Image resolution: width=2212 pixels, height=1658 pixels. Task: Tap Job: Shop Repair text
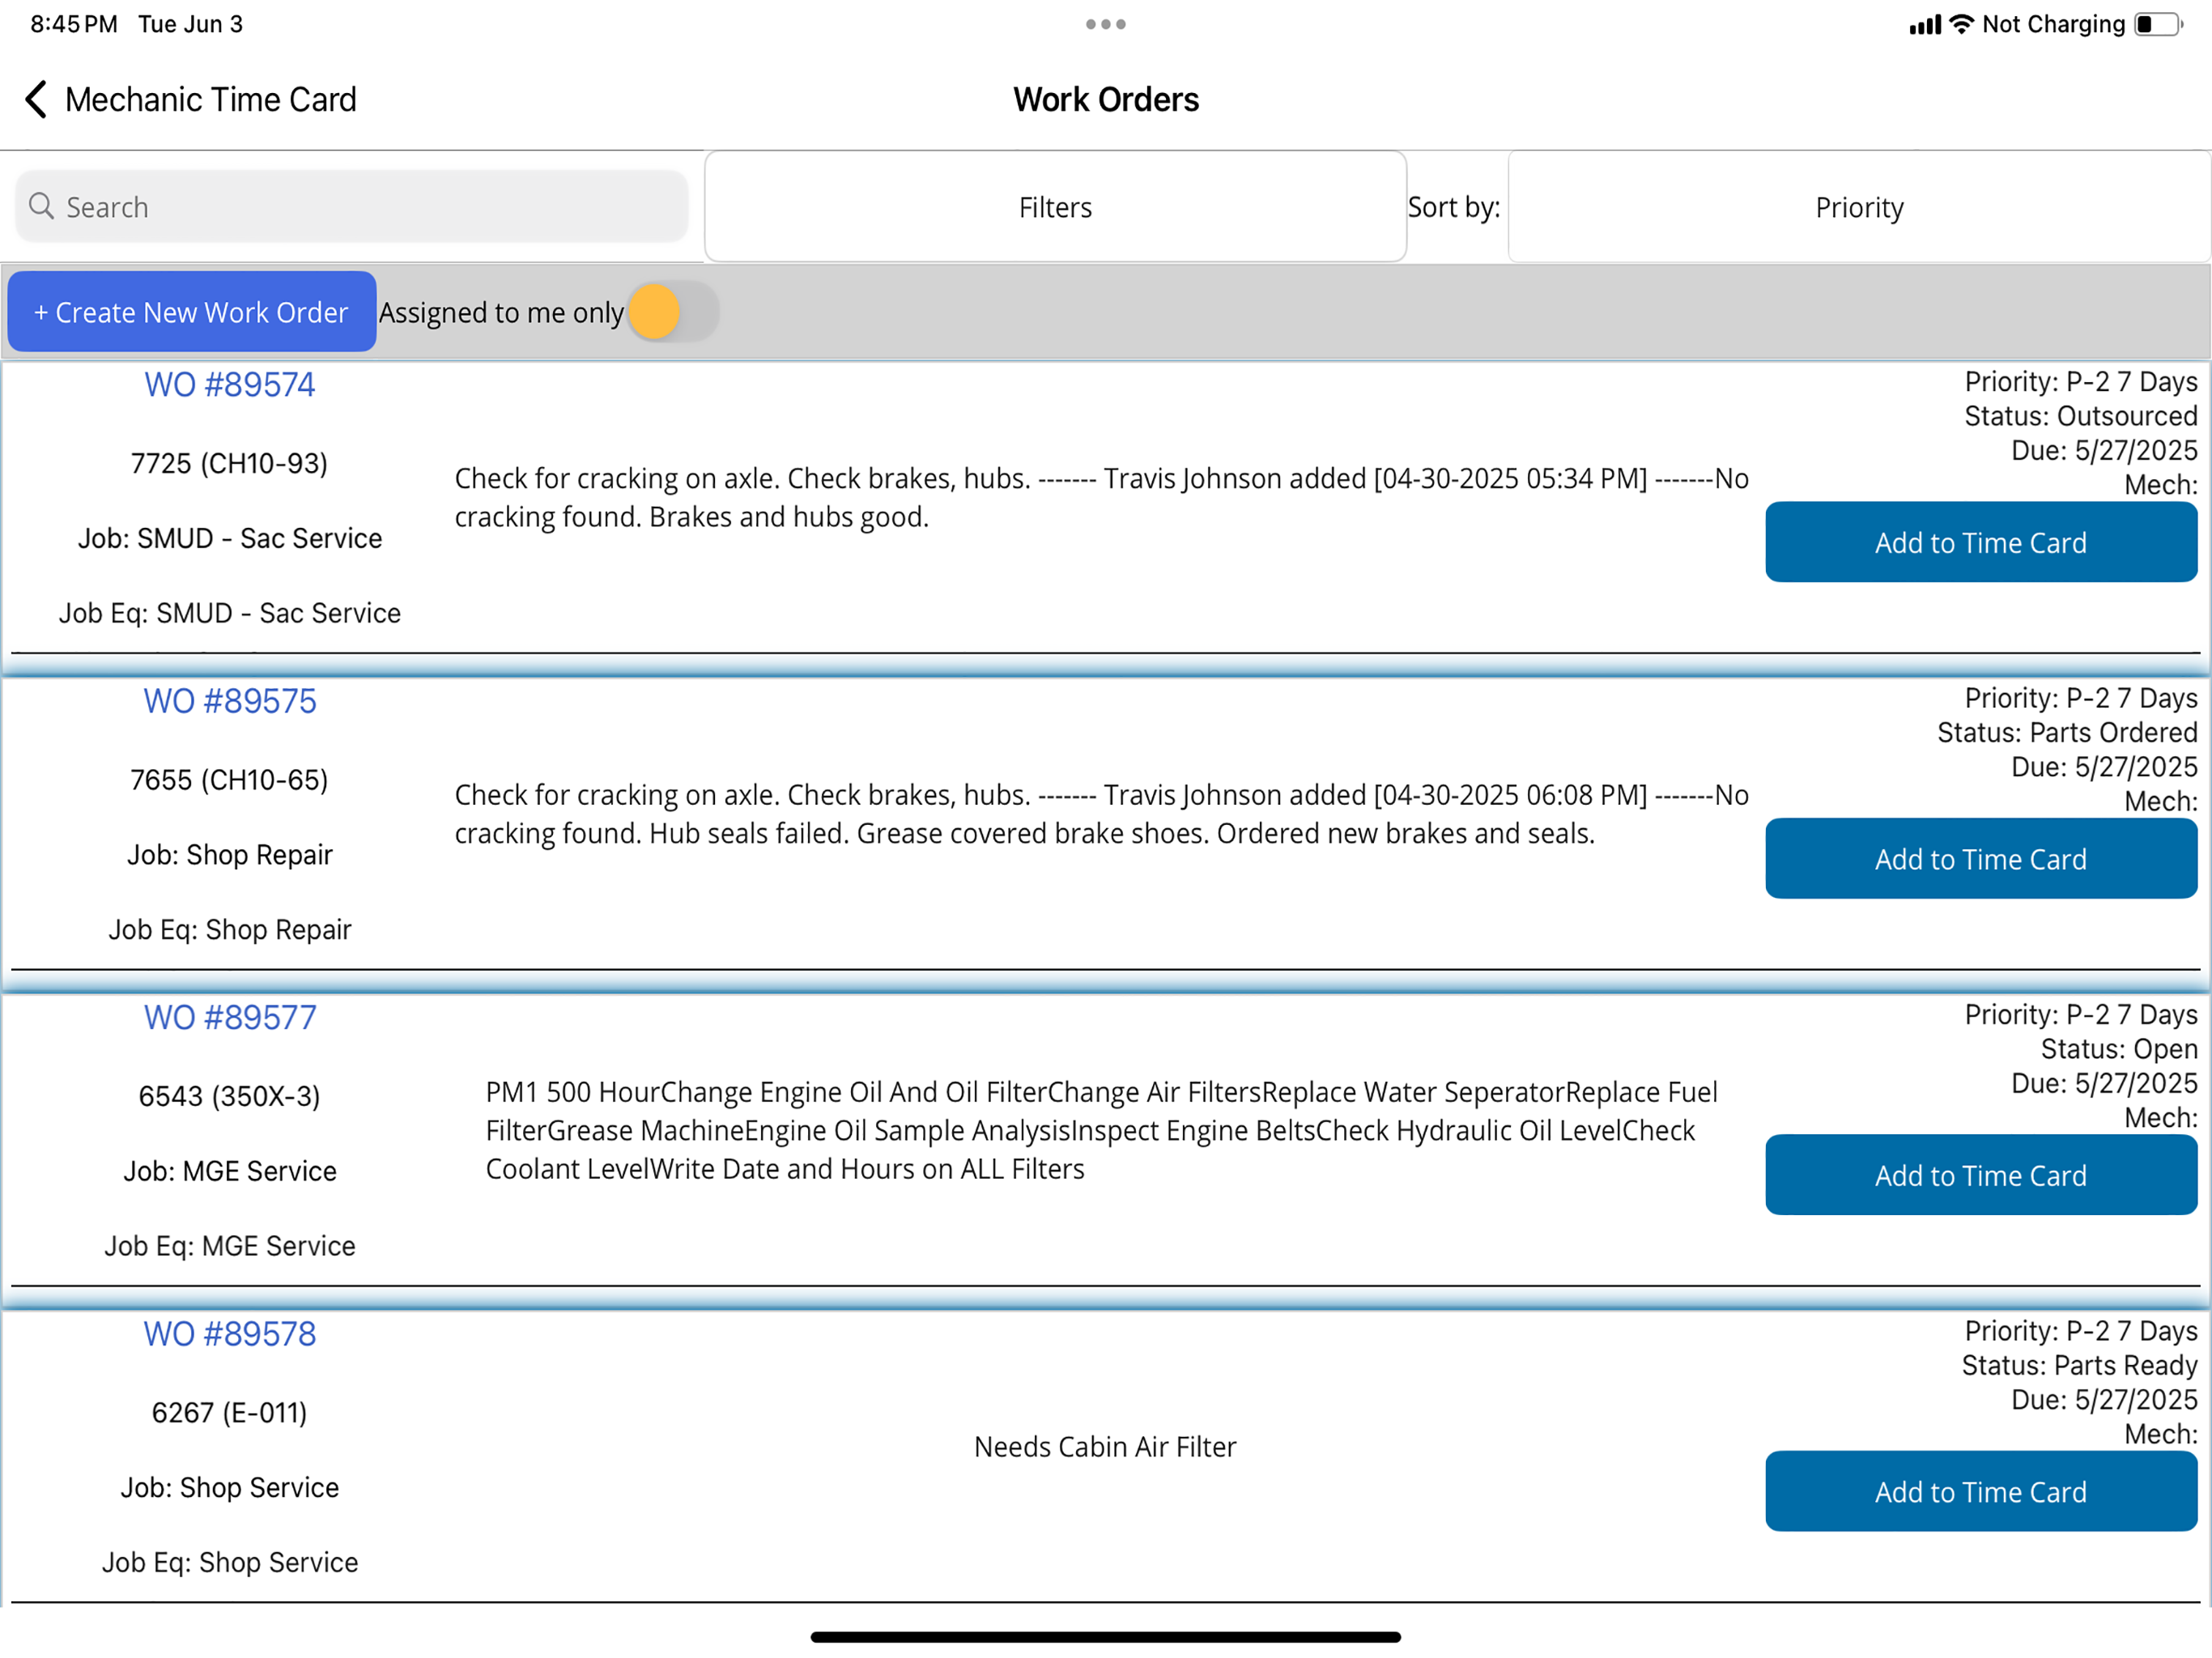point(230,855)
